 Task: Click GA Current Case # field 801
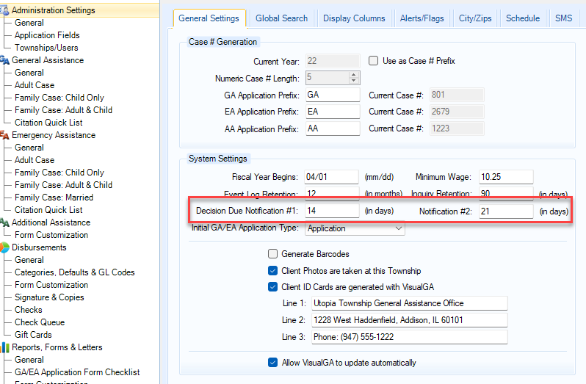pos(457,95)
